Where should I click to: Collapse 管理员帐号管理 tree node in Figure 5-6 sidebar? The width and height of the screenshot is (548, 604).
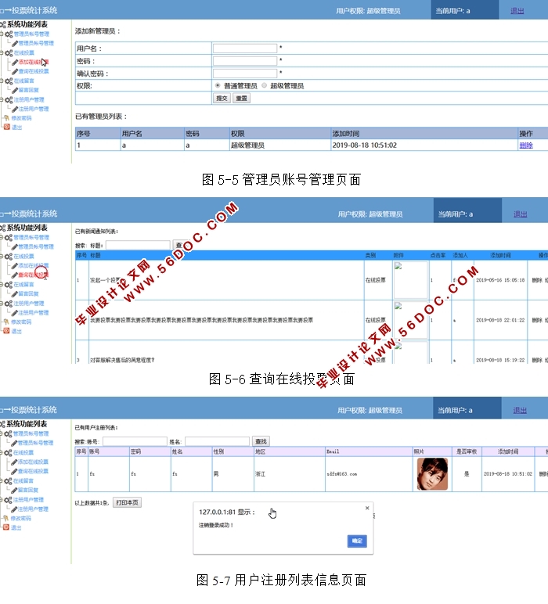[2, 238]
